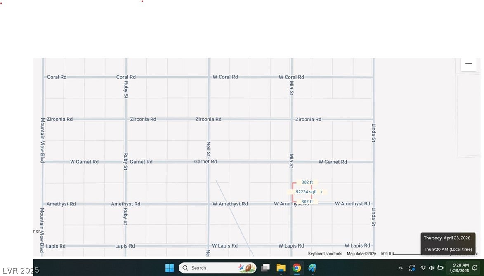Image resolution: width=484 pixels, height=276 pixels.
Task: Open Task View from taskbar
Action: (265, 268)
